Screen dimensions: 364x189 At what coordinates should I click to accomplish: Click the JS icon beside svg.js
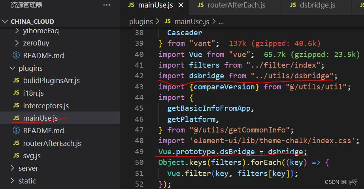click(x=16, y=155)
